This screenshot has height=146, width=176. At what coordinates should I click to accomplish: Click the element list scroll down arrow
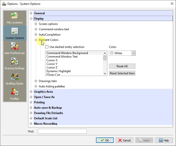tap(105, 74)
